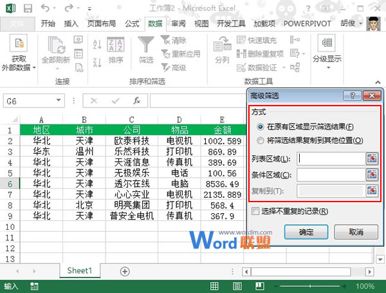Sort descending Z to A

coord(97,62)
